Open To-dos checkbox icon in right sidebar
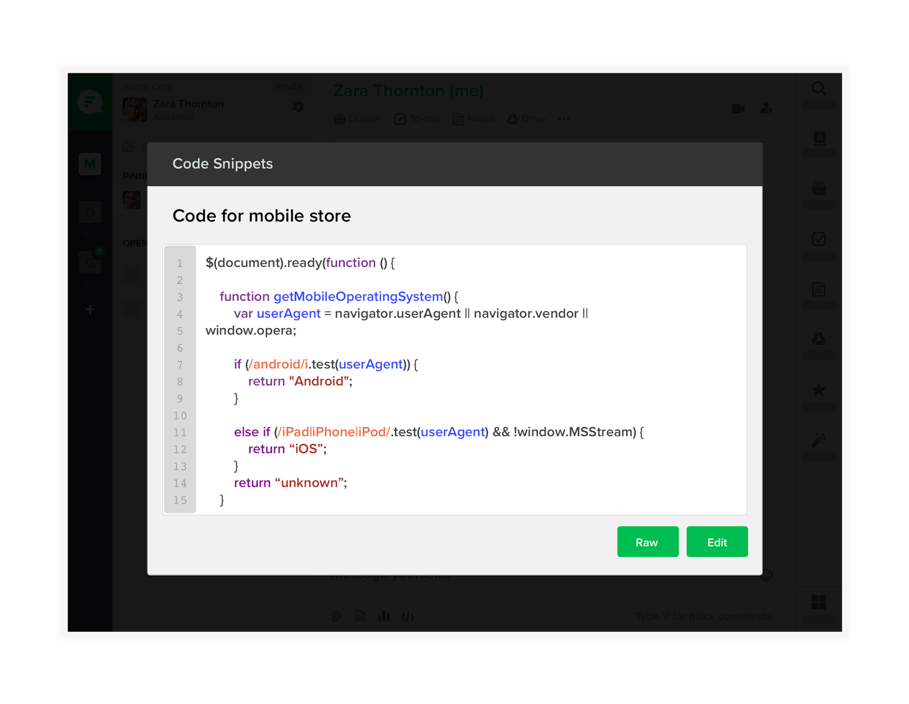Viewport: 909px width, 704px height. (819, 239)
